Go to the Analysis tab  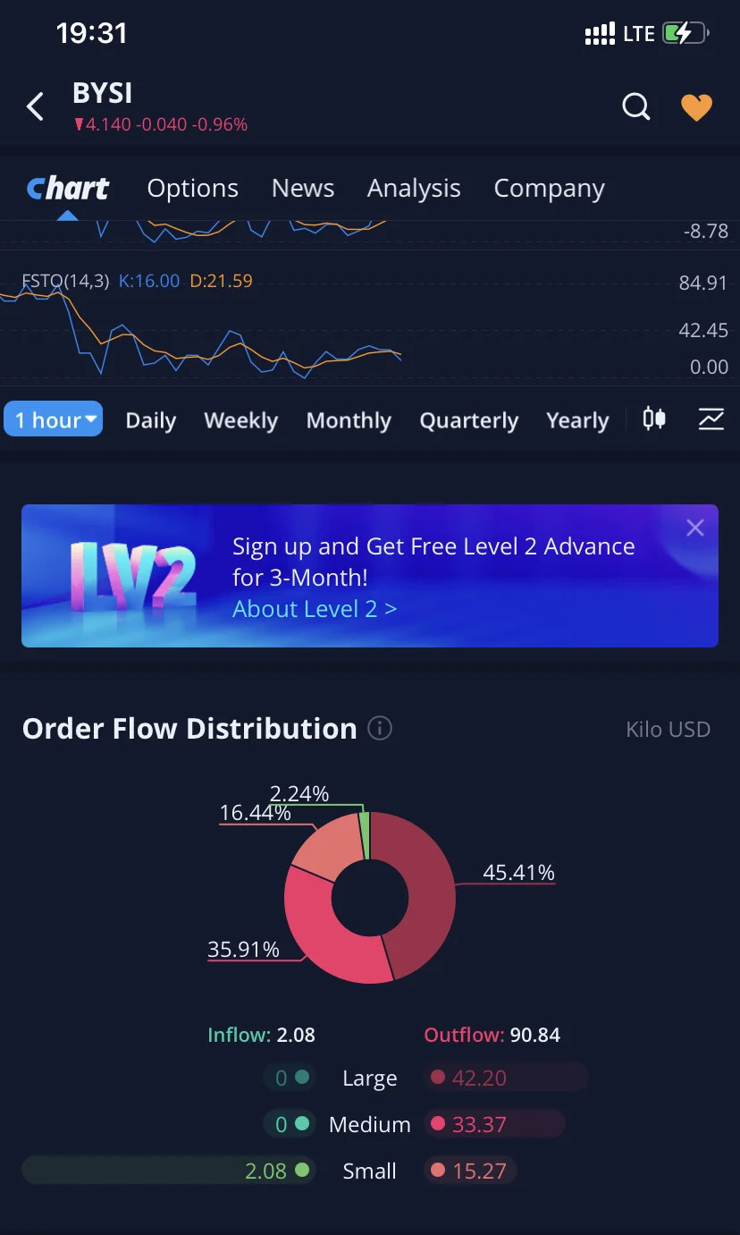[x=414, y=188]
